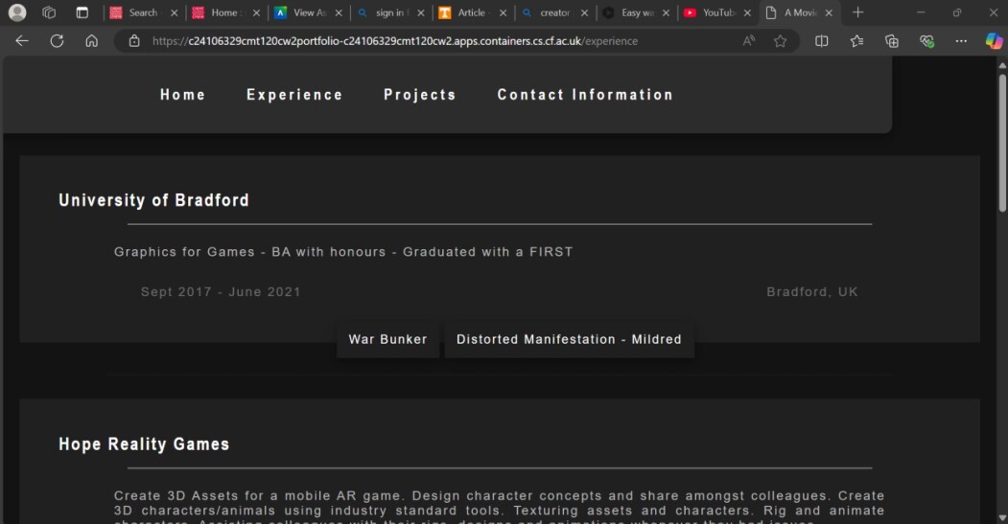
Task: Close the active A Movie tab
Action: pos(829,12)
